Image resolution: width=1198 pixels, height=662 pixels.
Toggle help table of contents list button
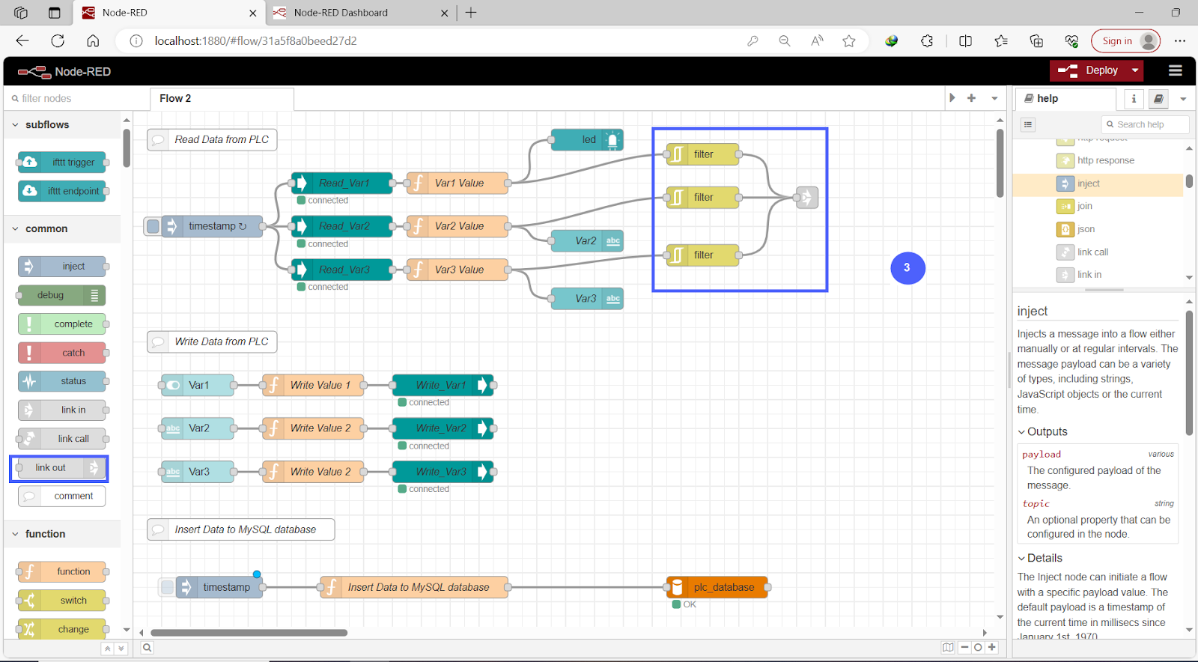click(1028, 124)
